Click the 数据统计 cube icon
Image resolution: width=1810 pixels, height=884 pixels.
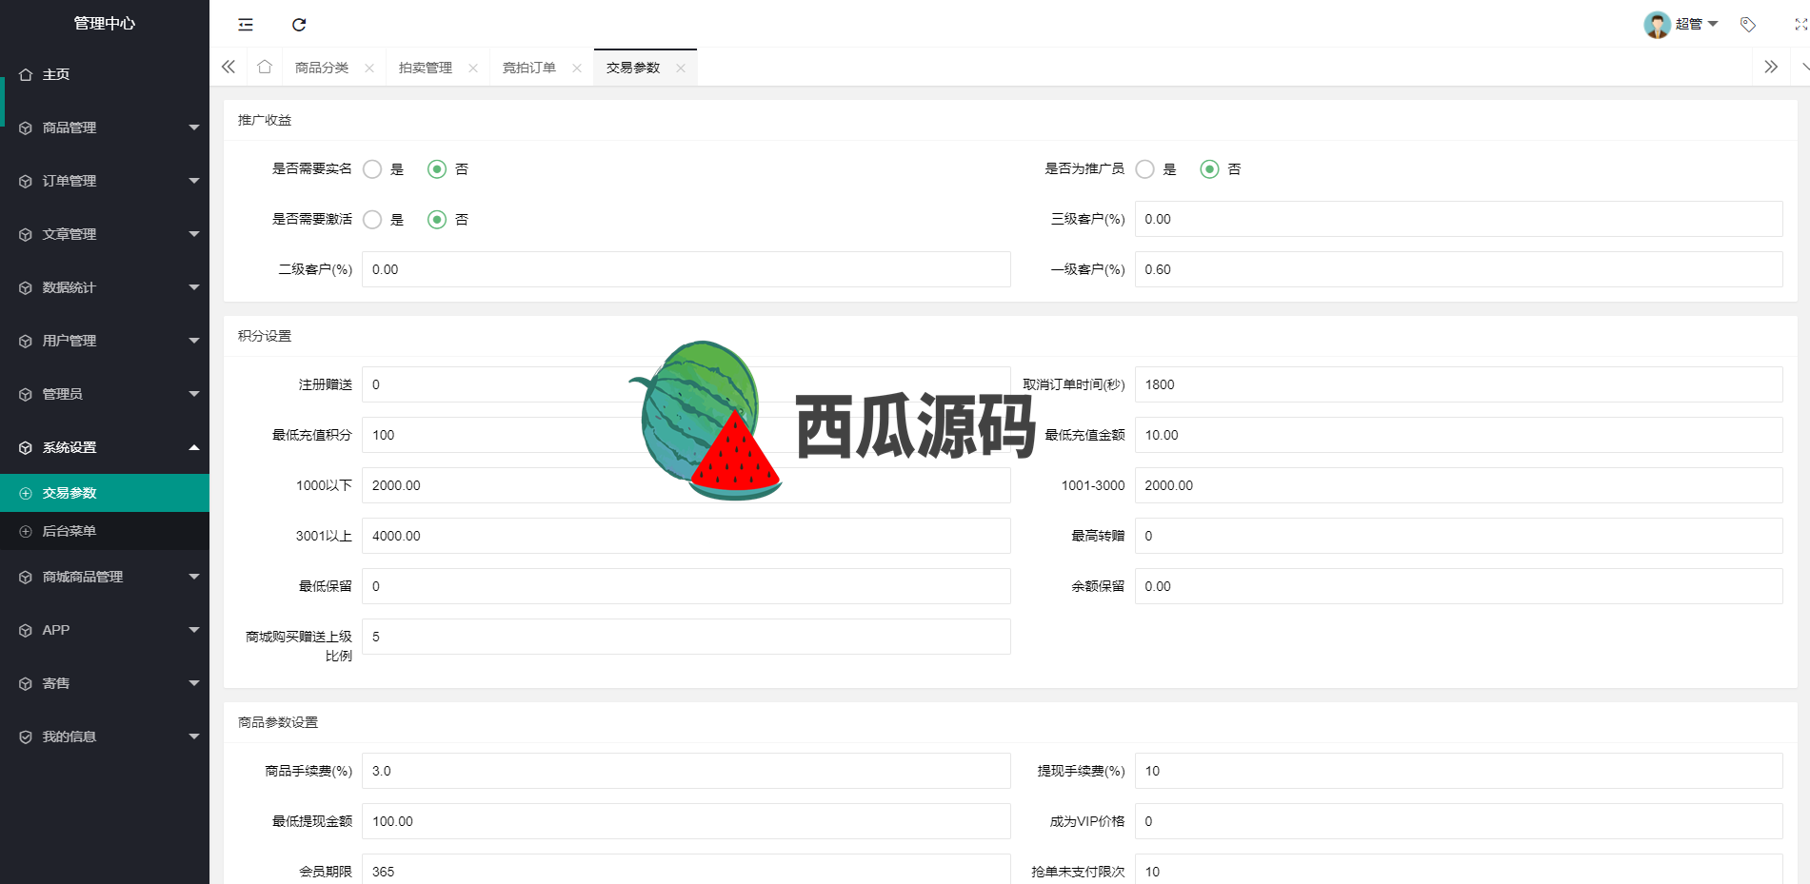[26, 287]
